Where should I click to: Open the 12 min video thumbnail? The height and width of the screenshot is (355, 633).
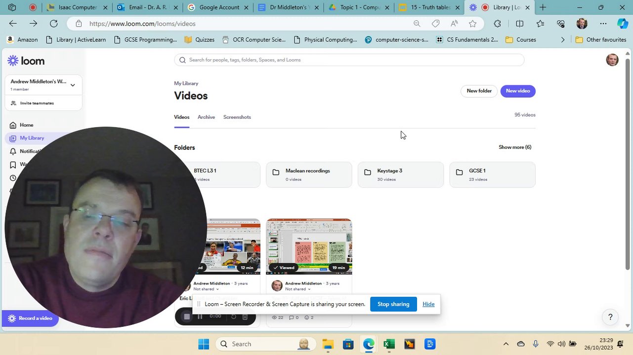click(233, 247)
